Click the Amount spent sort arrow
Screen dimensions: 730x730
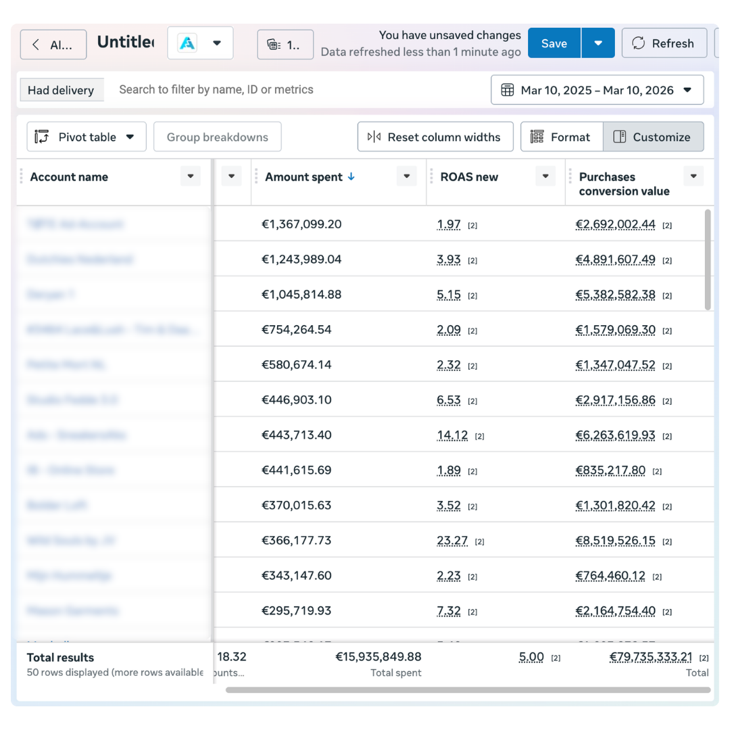351,177
